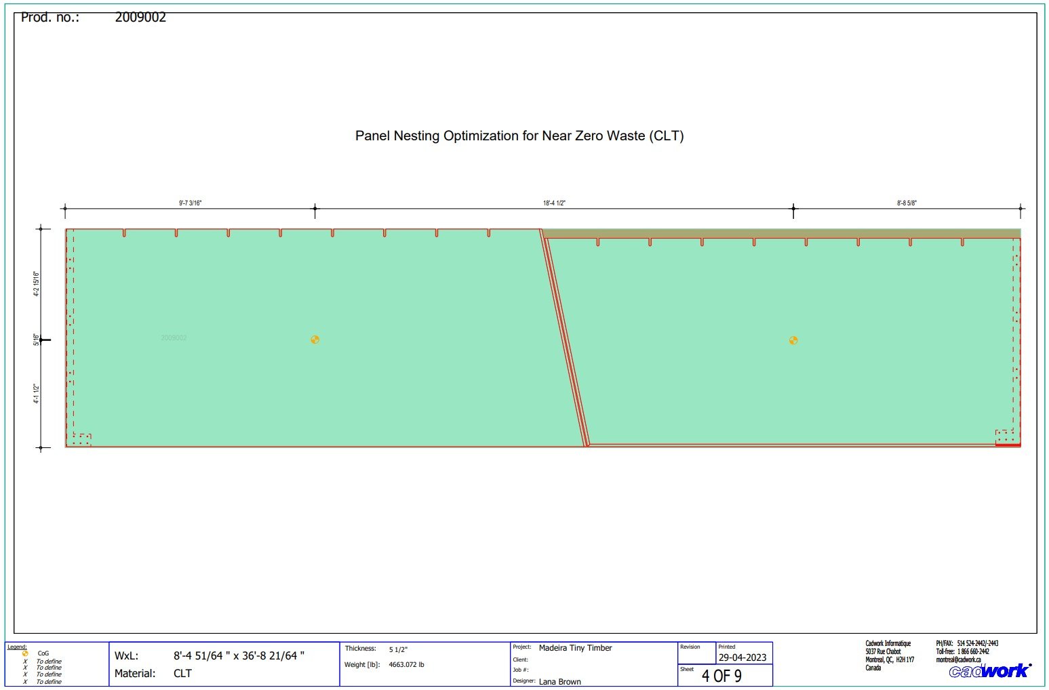Click the 'Material:' label

135,673
